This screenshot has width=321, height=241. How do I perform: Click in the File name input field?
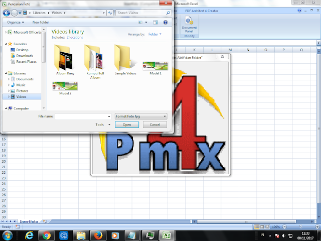pos(81,116)
